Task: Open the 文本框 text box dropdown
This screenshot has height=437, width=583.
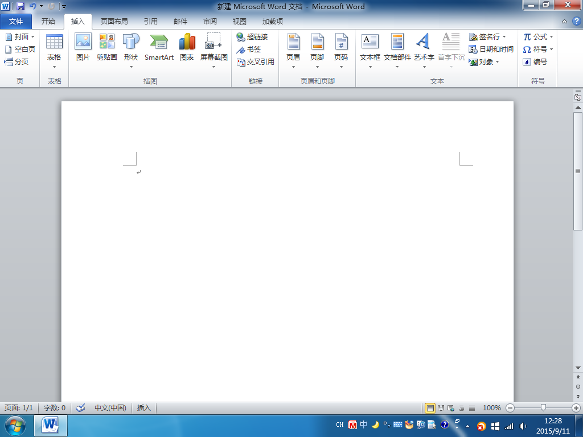Action: (x=370, y=51)
